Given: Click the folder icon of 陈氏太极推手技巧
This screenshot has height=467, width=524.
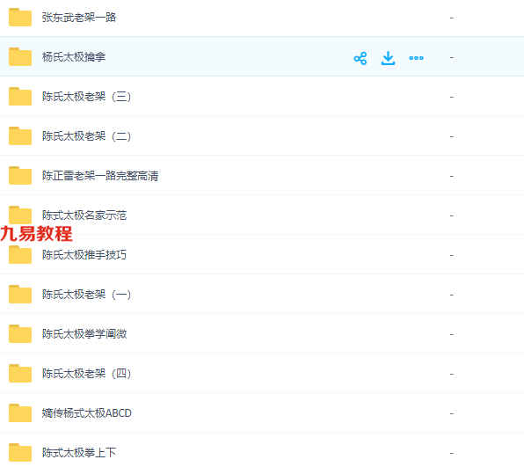Looking at the screenshot, I should pyautogui.click(x=20, y=255).
